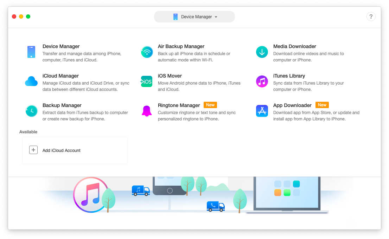This screenshot has height=239, width=389.
Task: Click the plus icon for adding iCloud account
Action: pyautogui.click(x=33, y=150)
